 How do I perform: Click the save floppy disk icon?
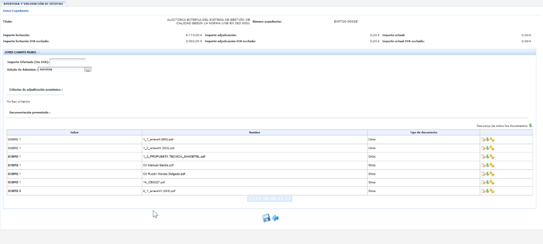pyautogui.click(x=266, y=218)
